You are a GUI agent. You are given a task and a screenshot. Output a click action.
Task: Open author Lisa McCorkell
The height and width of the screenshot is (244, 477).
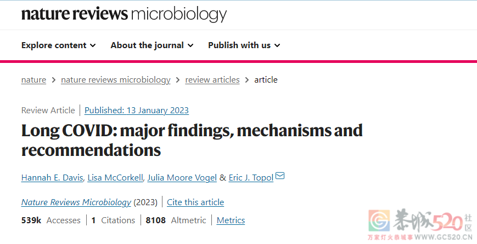pyautogui.click(x=115, y=178)
